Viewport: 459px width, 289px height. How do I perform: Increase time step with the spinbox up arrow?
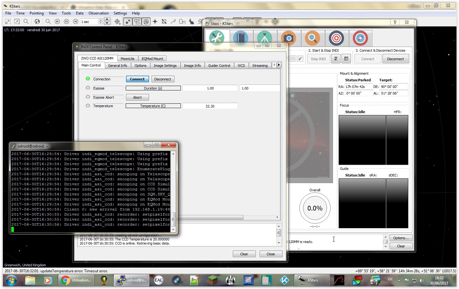point(101,20)
